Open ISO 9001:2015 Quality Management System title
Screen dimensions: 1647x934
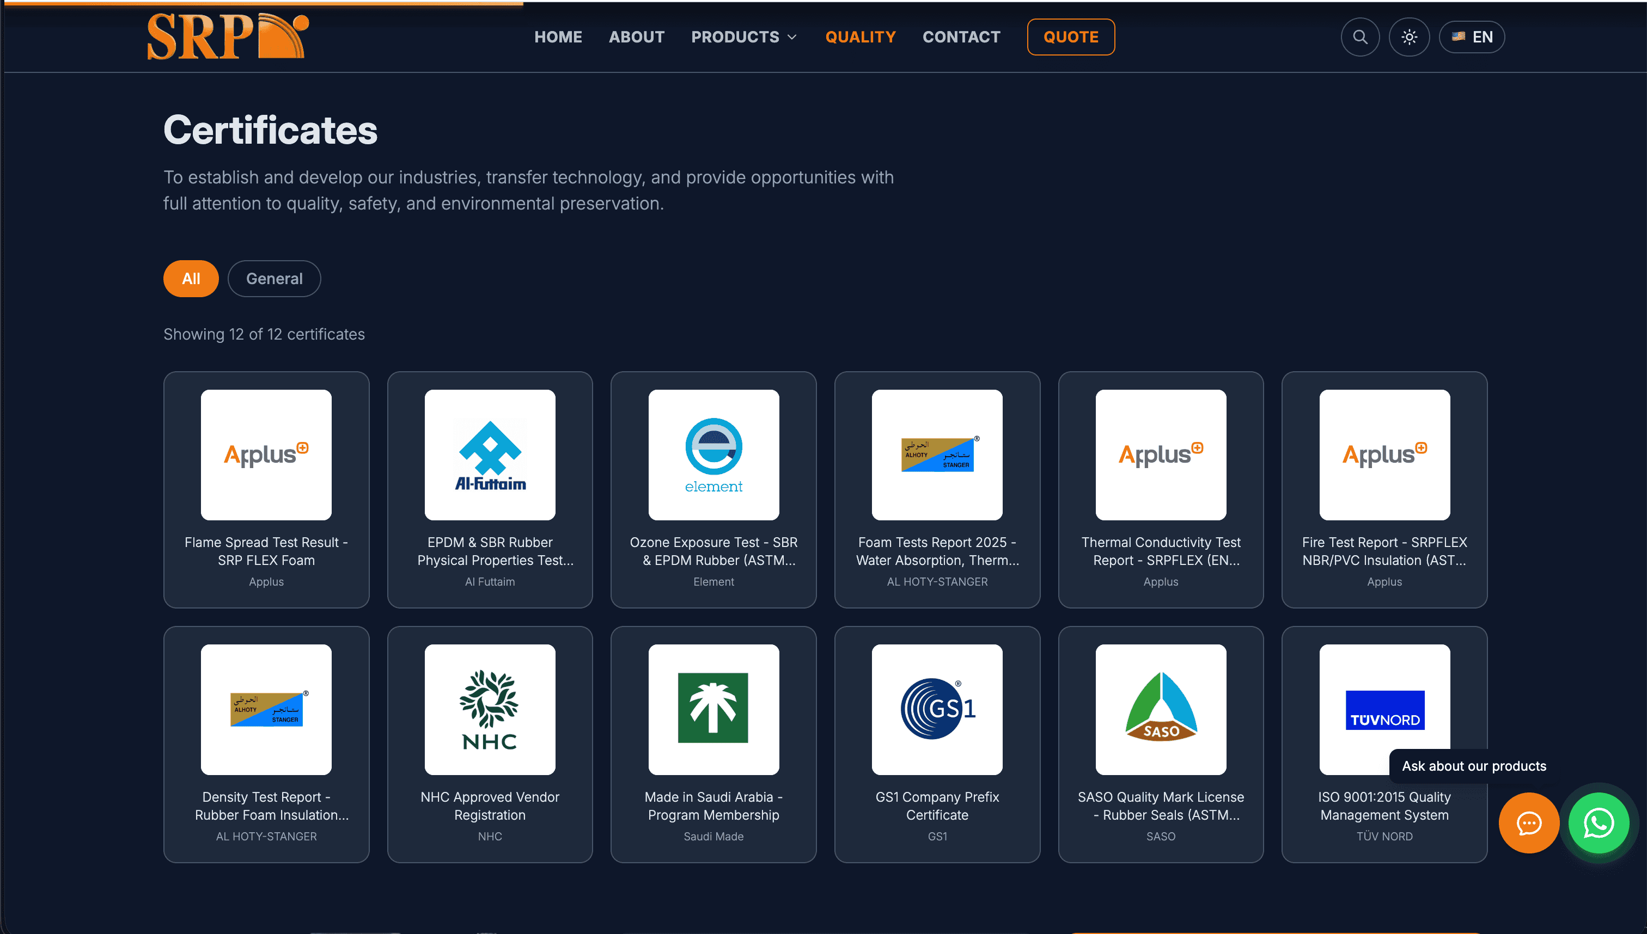click(x=1384, y=806)
